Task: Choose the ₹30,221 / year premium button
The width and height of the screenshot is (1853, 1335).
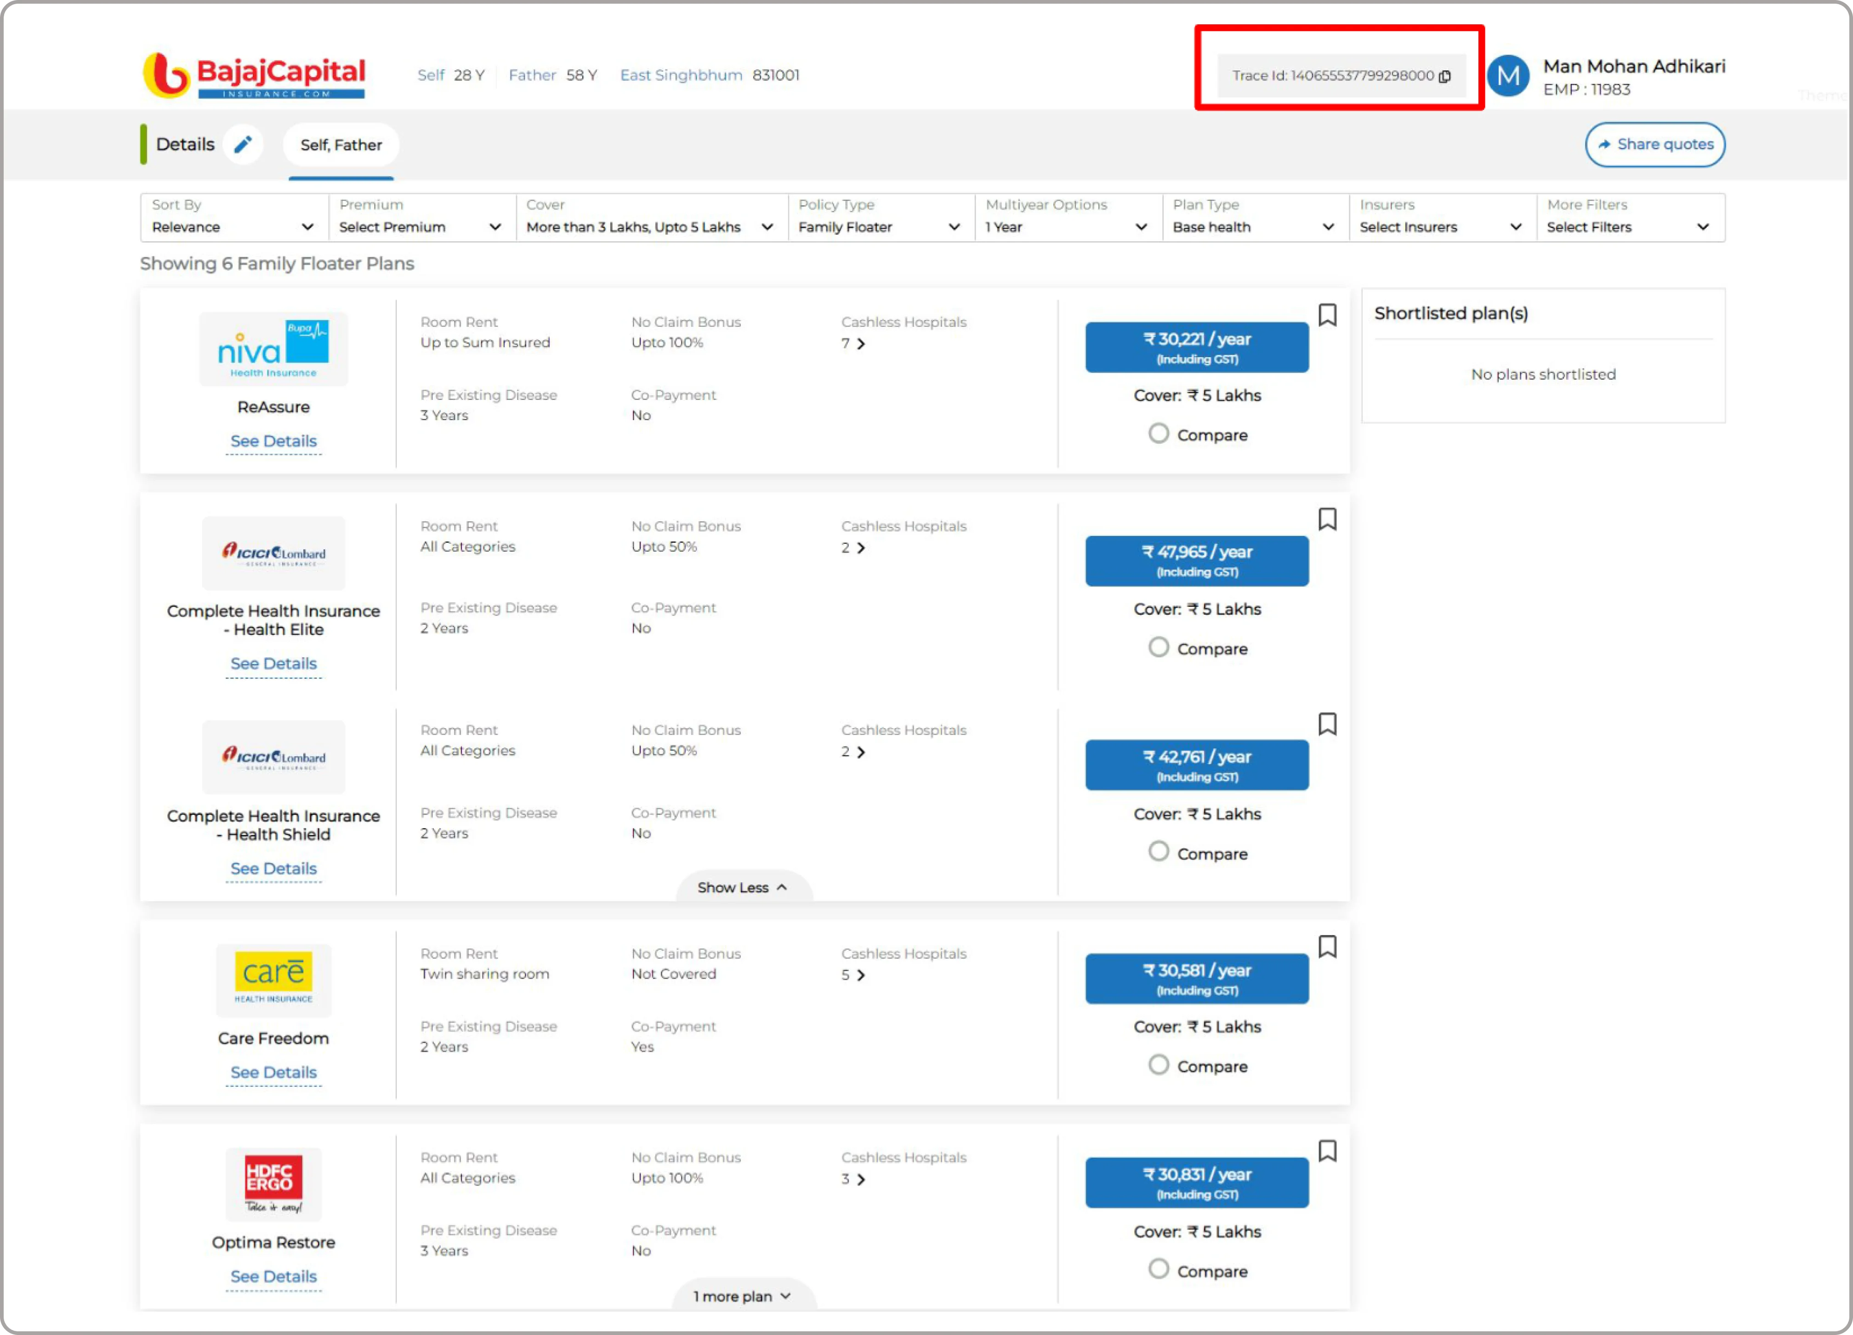Action: coord(1197,347)
